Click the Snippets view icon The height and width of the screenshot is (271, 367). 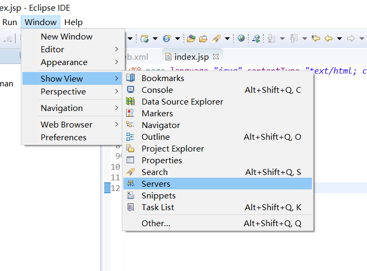(130, 195)
